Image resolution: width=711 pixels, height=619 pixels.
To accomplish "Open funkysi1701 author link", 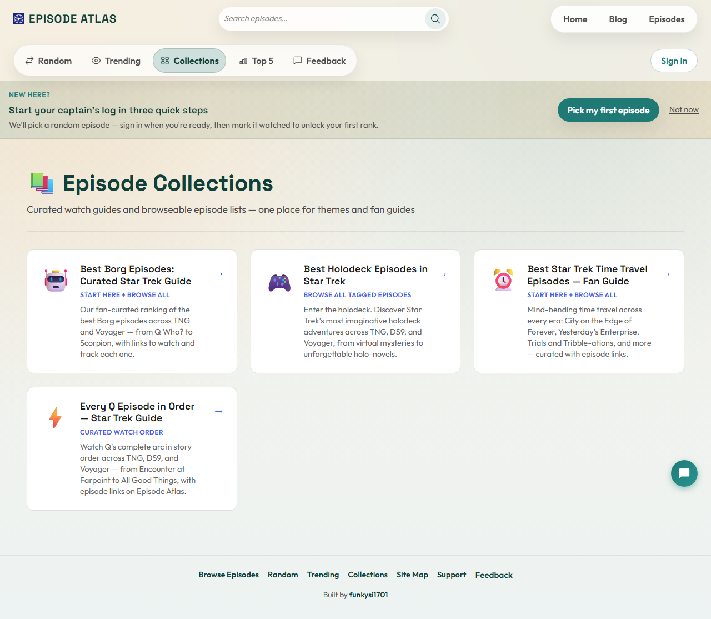I will (x=369, y=595).
